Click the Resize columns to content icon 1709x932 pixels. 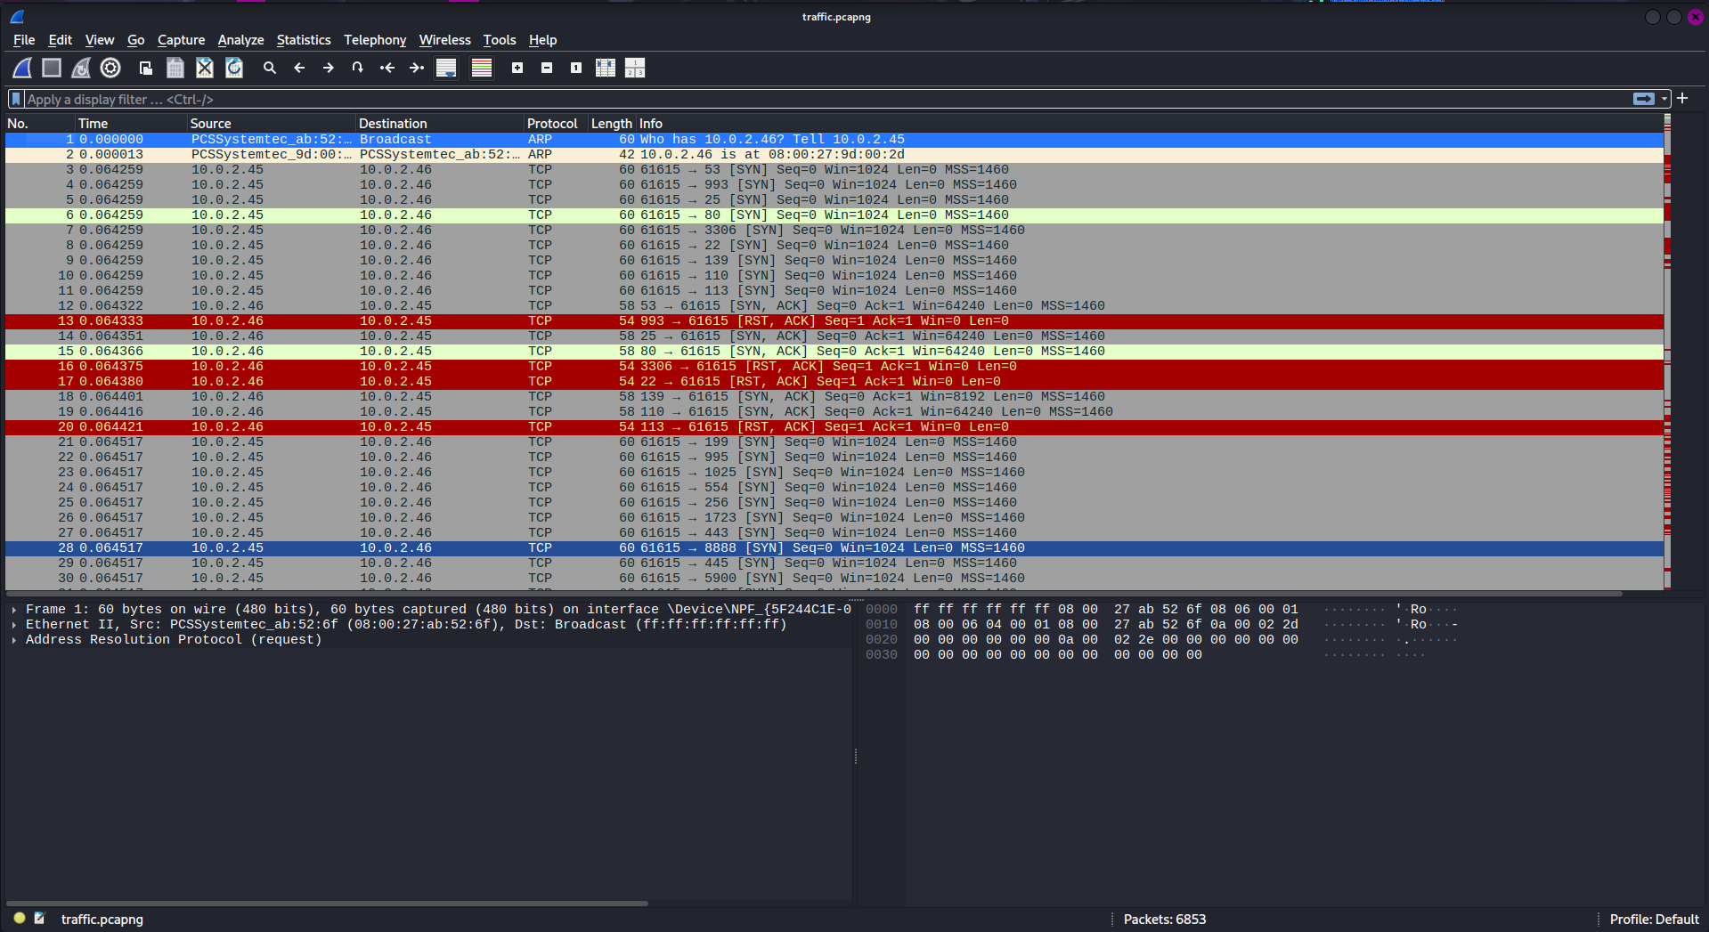(x=606, y=68)
